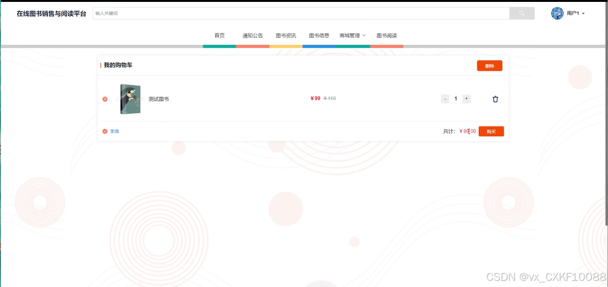Click the site title 在线图书销售与阅读平台
Screen dimensions: 608x287
point(51,14)
